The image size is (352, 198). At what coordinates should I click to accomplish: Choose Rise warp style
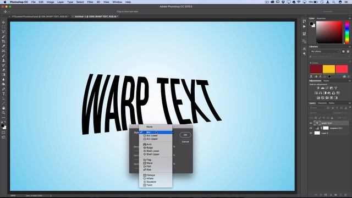[x=156, y=170]
